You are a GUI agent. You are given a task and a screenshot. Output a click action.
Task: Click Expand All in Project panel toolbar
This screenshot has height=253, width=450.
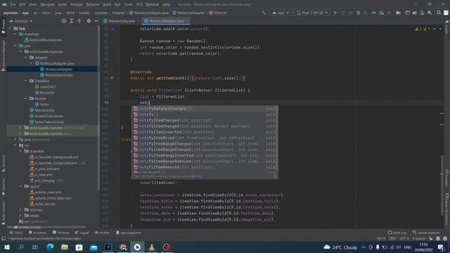(72, 21)
